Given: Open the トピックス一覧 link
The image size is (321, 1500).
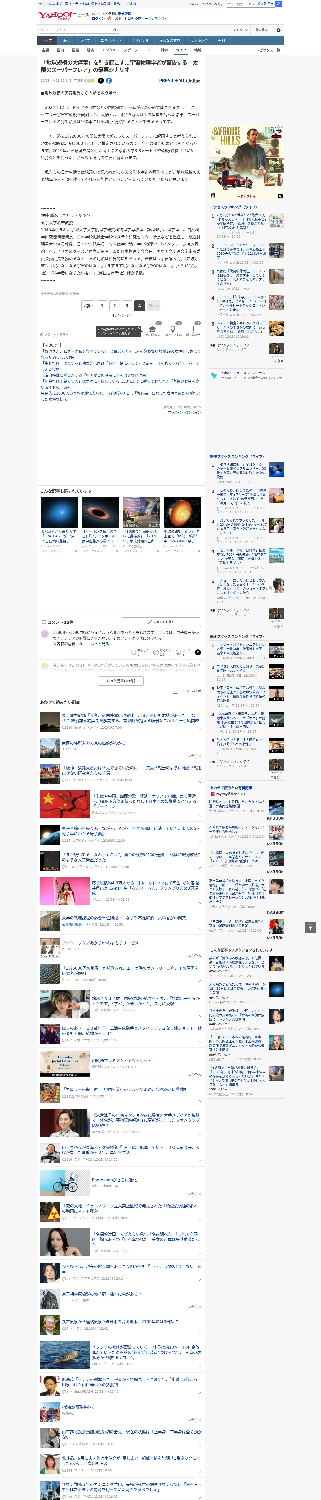Looking at the screenshot, I should 268,50.
